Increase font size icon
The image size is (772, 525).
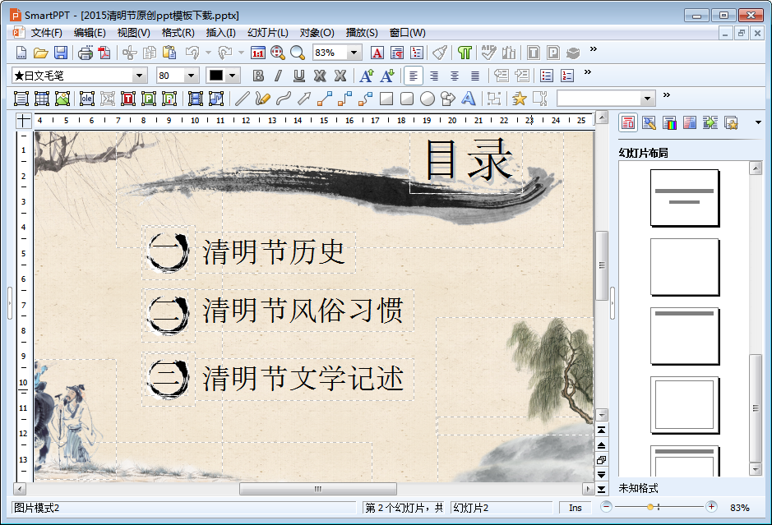pos(366,76)
